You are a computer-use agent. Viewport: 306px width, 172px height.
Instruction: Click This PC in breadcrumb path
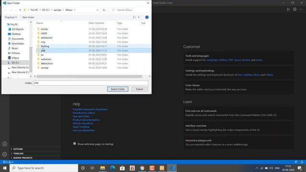coord(34,10)
